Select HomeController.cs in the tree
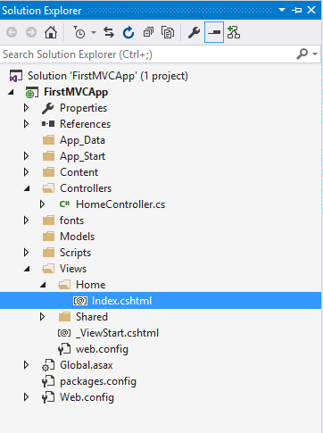The image size is (323, 433). click(120, 204)
